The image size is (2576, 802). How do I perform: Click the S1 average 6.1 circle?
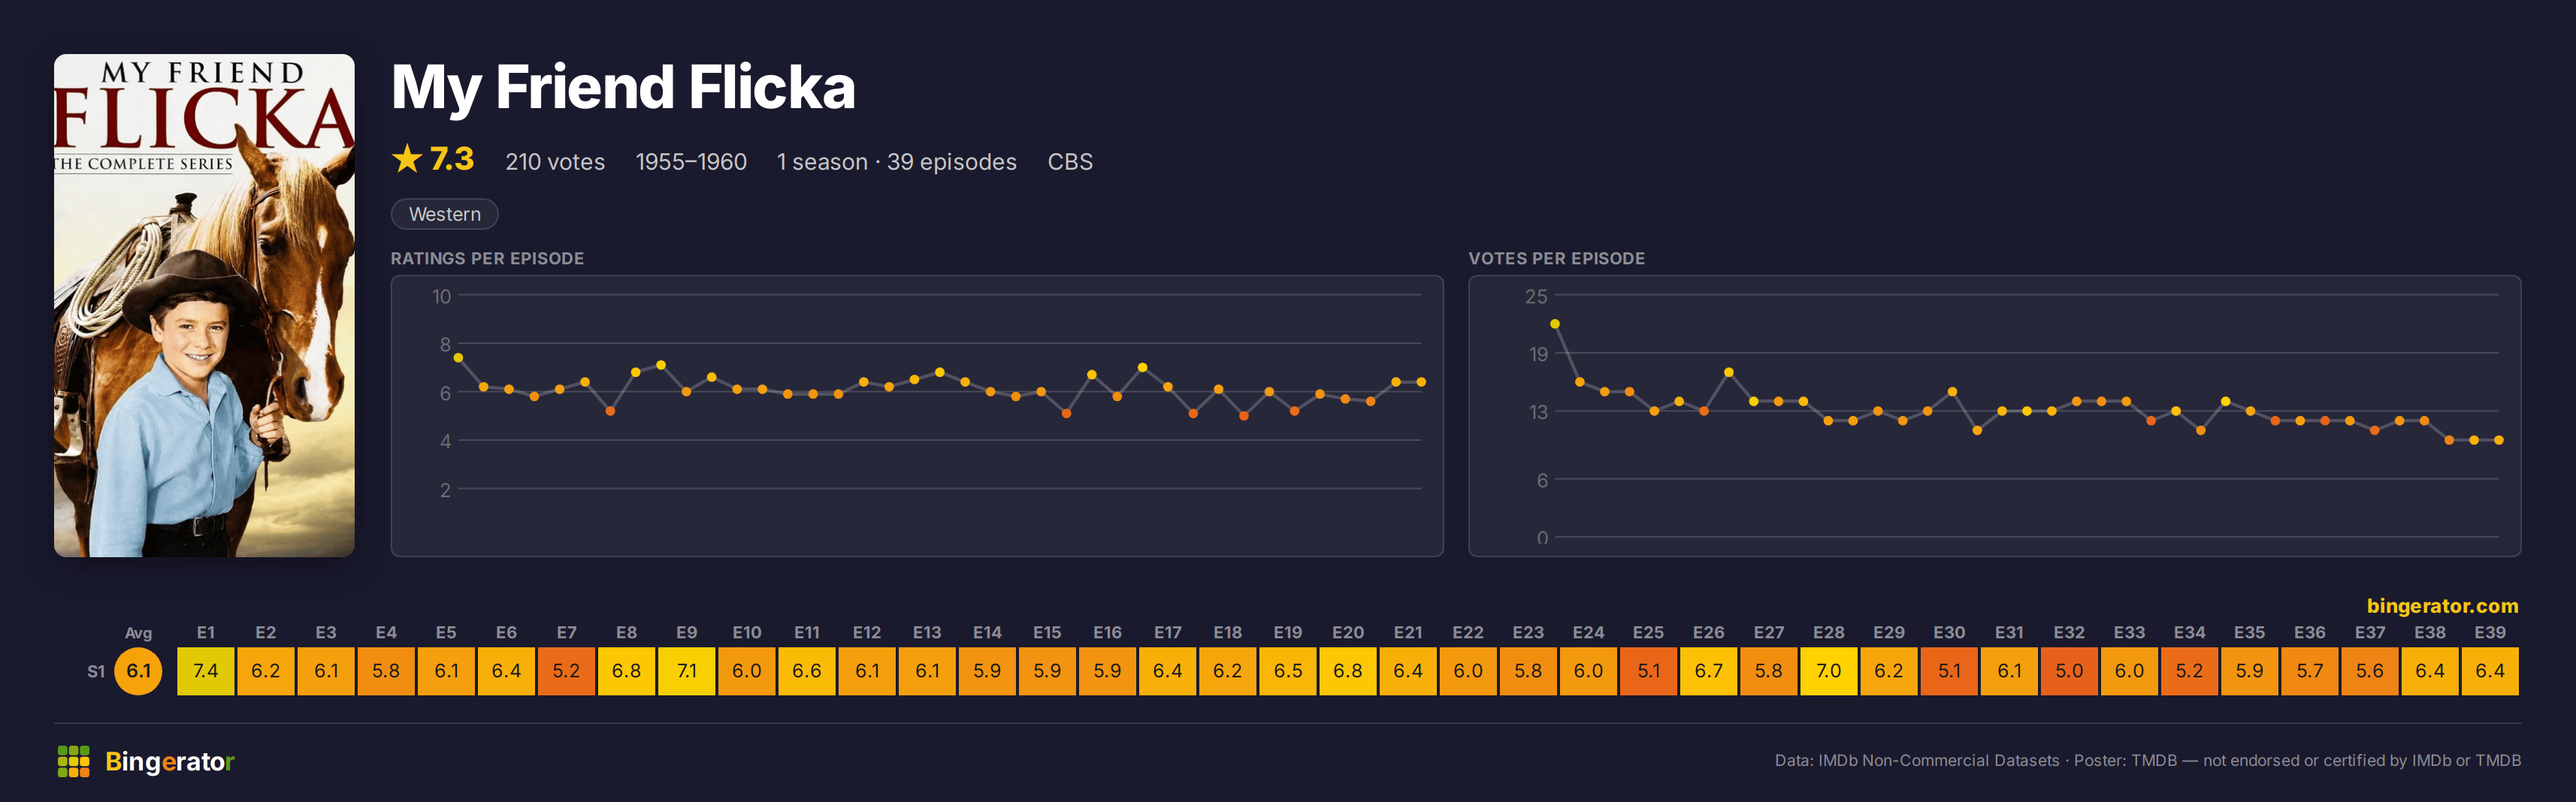click(138, 670)
